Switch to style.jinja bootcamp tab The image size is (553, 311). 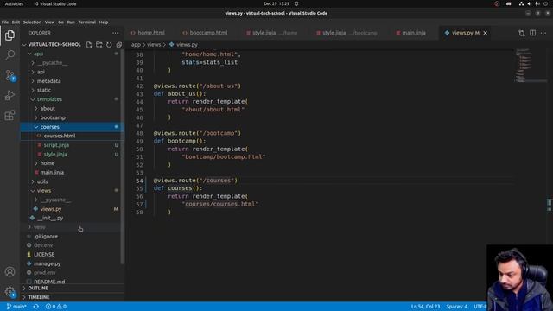346,33
